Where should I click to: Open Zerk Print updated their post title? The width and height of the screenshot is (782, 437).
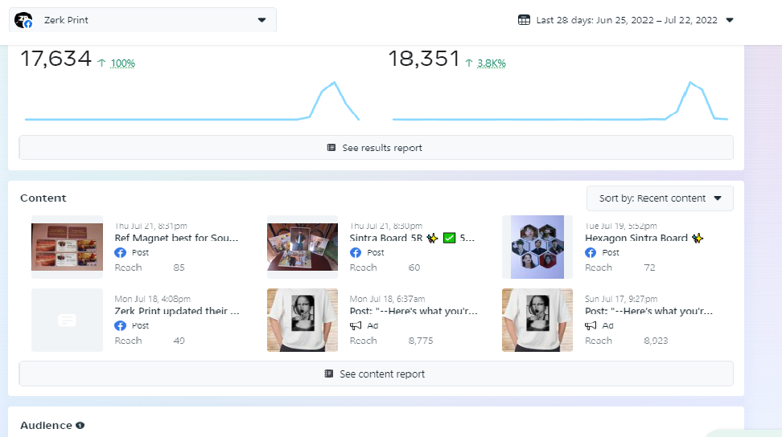[177, 311]
